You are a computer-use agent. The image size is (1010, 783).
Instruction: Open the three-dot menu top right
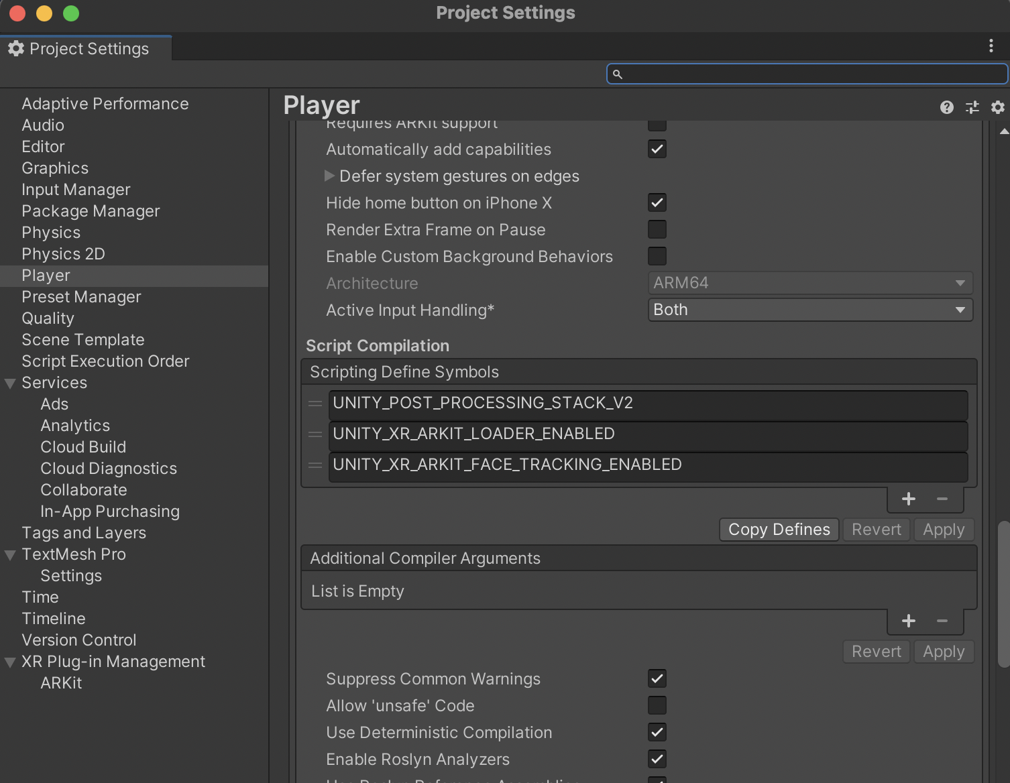[x=991, y=46]
